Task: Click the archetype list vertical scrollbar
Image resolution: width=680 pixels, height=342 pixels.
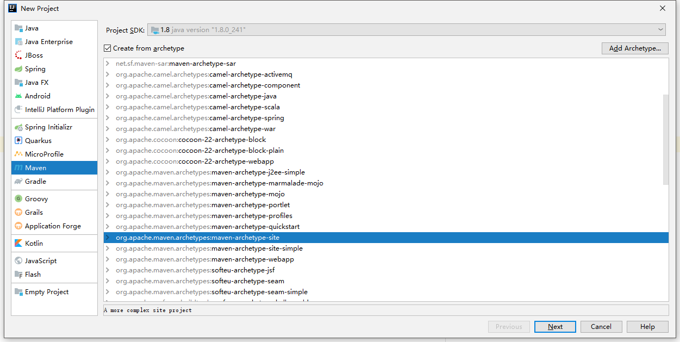Action: tap(666, 140)
